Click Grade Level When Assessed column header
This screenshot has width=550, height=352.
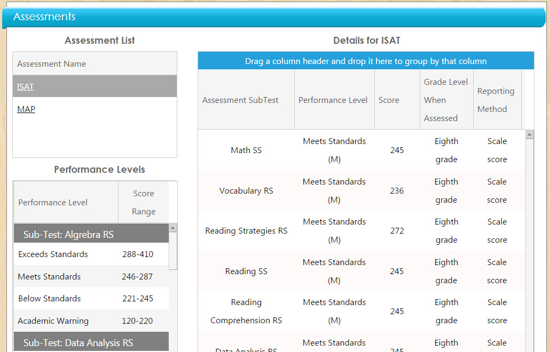(x=446, y=100)
